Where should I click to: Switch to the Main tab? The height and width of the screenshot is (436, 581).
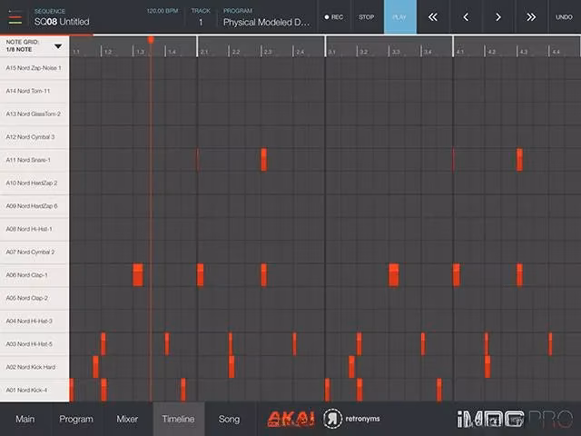pos(25,419)
